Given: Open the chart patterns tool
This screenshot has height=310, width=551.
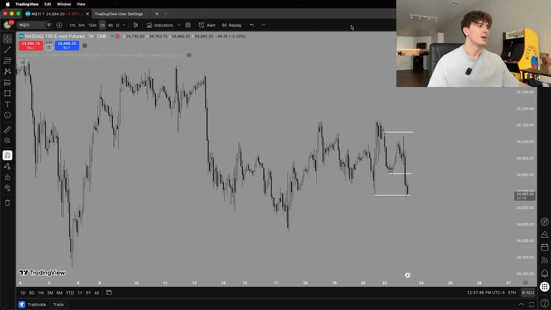Looking at the screenshot, I should click(x=7, y=71).
